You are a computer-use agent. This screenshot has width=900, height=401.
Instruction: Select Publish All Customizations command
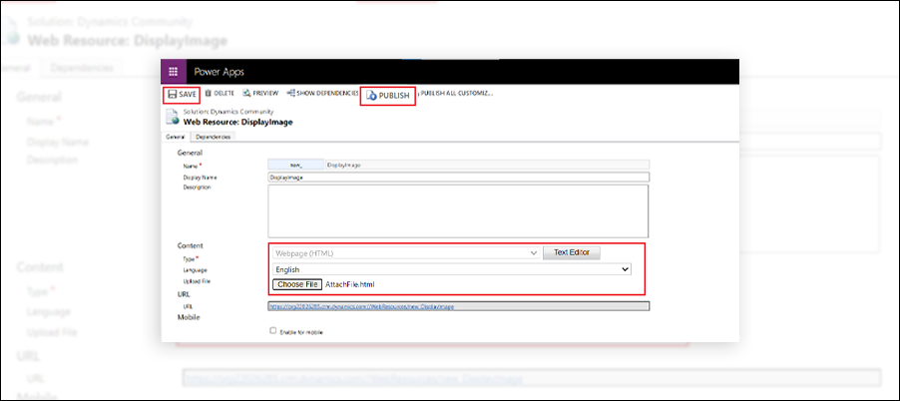tap(456, 93)
